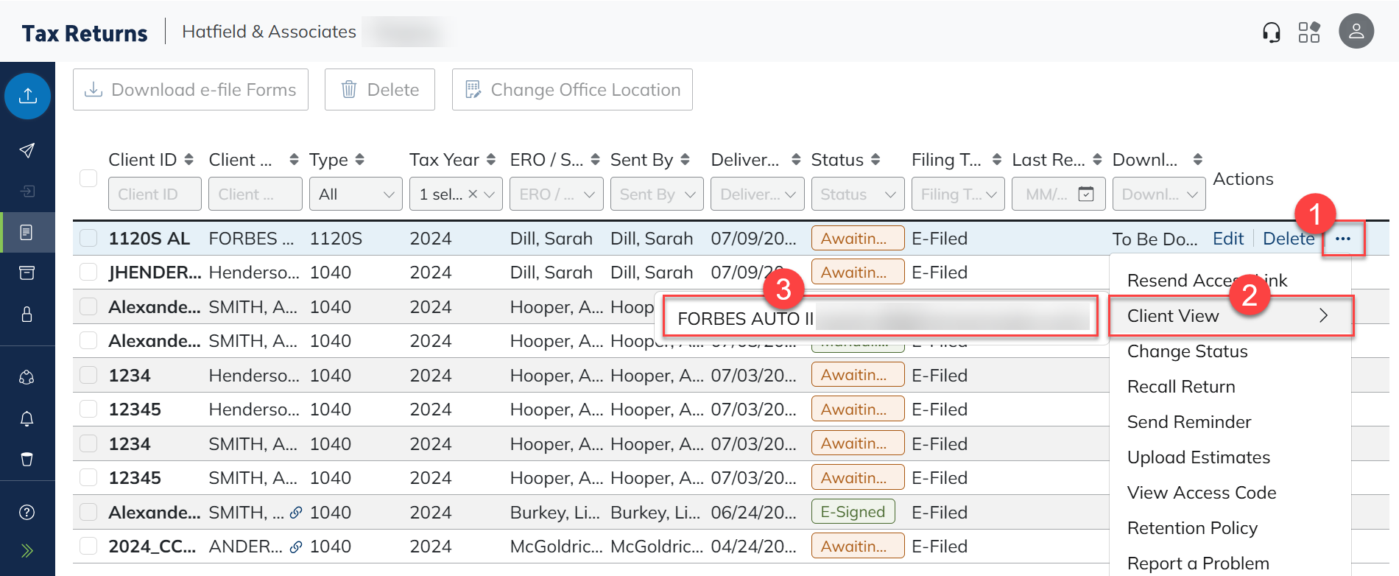The height and width of the screenshot is (576, 1399).
Task: Open the Type filter dropdown
Action: click(356, 194)
